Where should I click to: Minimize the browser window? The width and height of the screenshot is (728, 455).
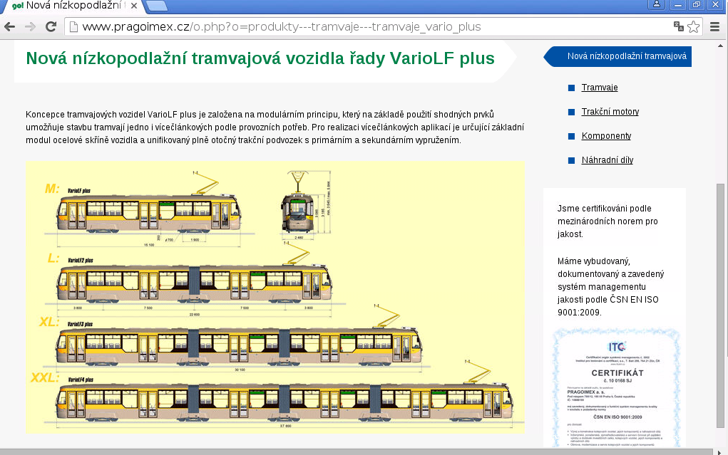tap(678, 4)
